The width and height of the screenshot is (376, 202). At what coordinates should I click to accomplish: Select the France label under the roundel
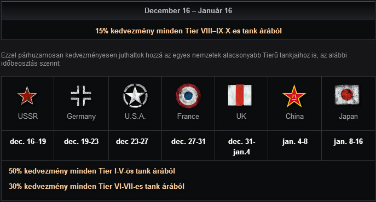pos(188,116)
